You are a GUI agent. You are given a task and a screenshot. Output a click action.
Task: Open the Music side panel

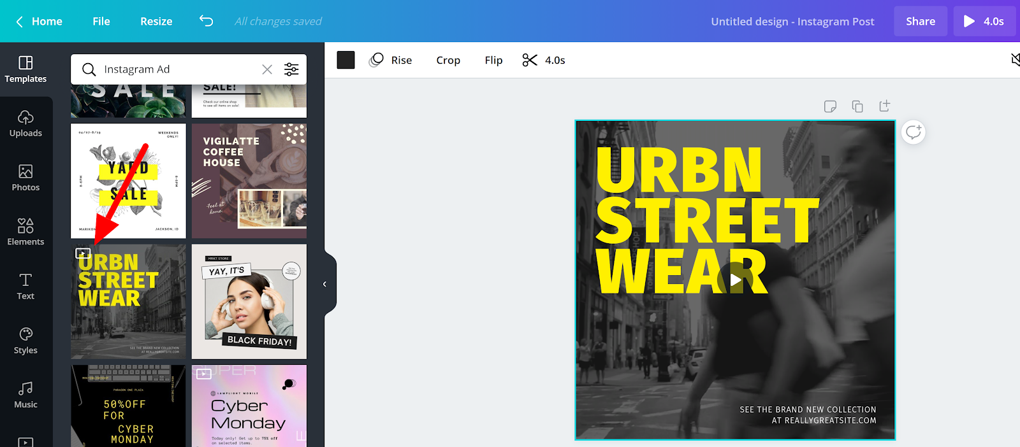(x=25, y=395)
